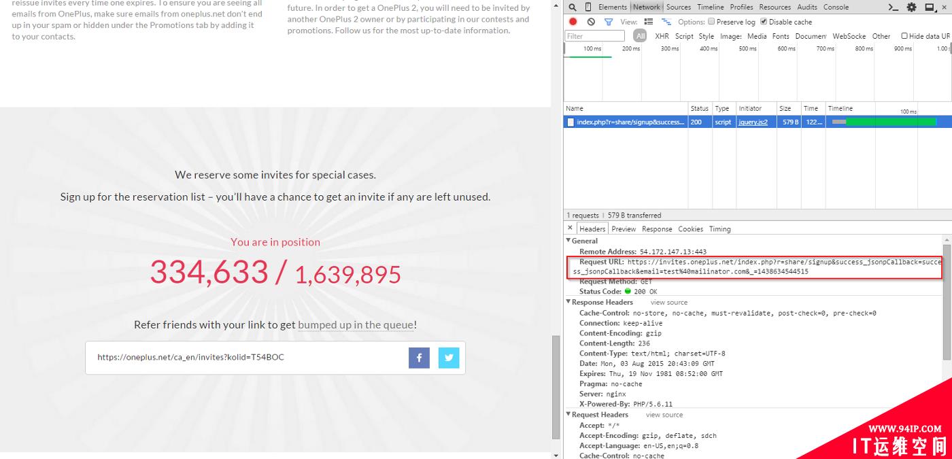Filter requests by Documents type
Viewport: 952px width, 459px height.
point(811,36)
